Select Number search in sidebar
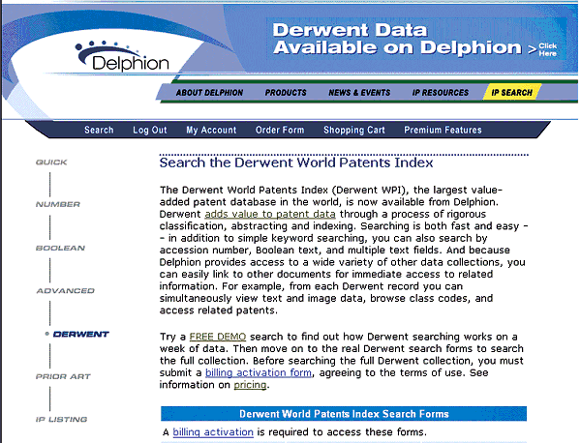This screenshot has height=443, width=581. (58, 204)
